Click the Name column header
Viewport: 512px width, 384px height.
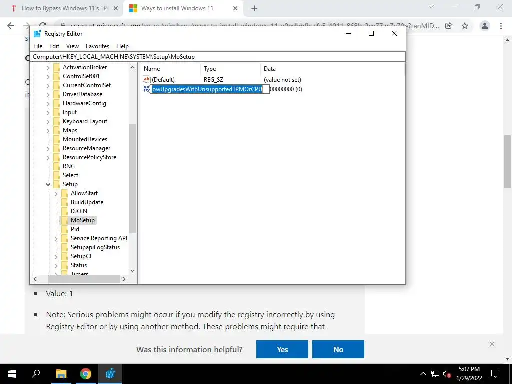171,69
